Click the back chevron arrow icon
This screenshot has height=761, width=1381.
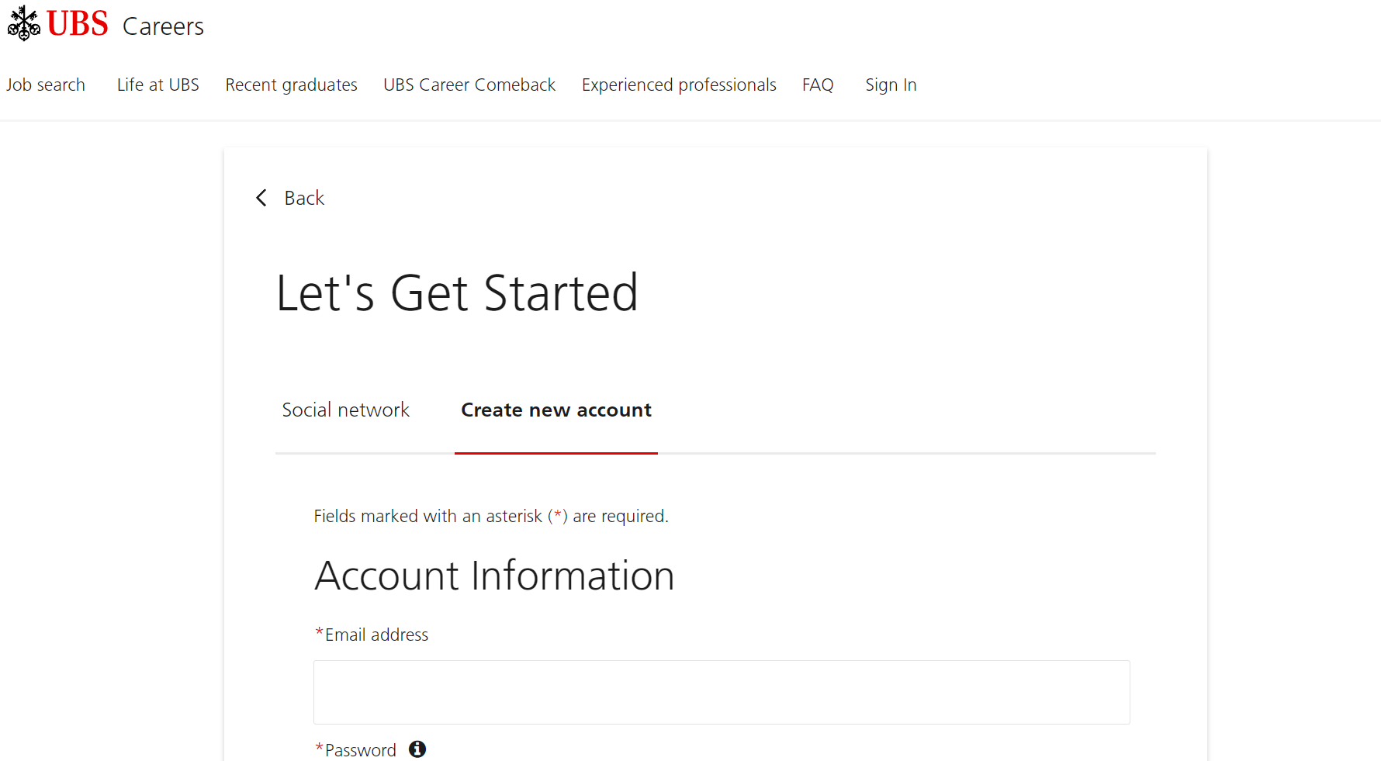(x=261, y=198)
